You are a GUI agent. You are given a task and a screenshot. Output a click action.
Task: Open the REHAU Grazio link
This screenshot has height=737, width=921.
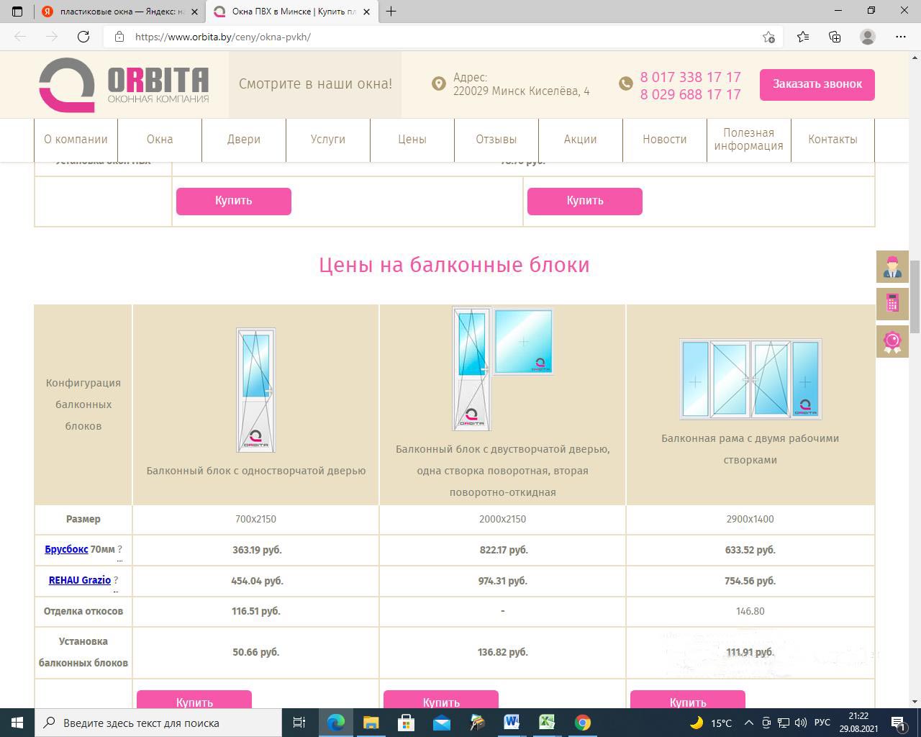tap(80, 580)
